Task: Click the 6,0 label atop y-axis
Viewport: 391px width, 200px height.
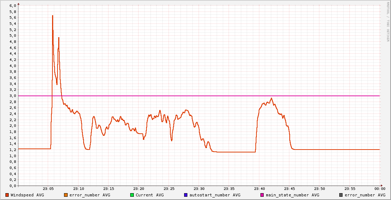Action: [13, 6]
